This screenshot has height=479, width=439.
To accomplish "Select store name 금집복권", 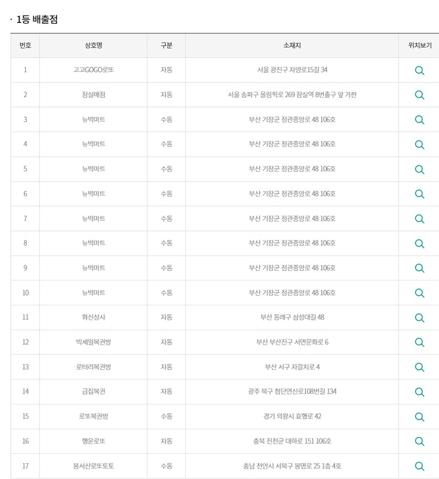I will coord(93,391).
